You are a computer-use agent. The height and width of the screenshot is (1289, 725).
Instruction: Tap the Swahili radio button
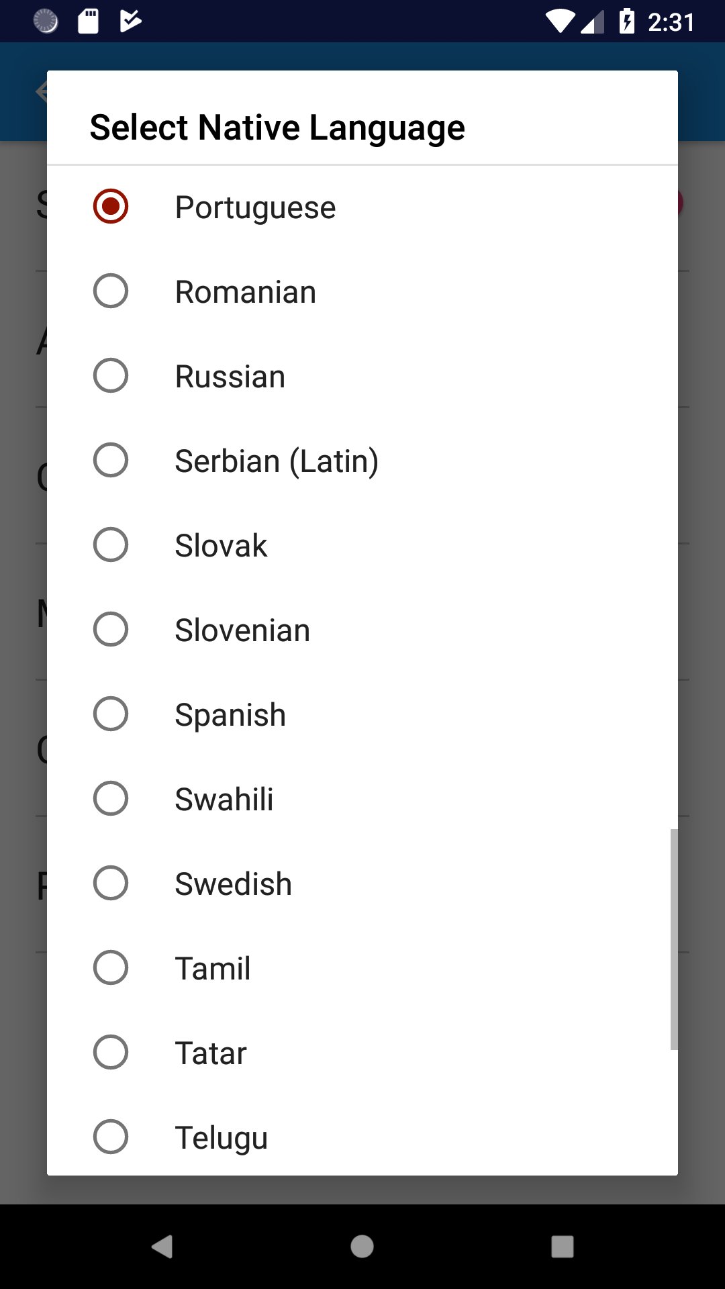[111, 798]
